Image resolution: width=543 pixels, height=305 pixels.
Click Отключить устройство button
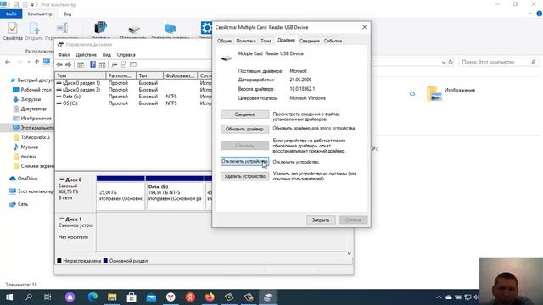[244, 161]
